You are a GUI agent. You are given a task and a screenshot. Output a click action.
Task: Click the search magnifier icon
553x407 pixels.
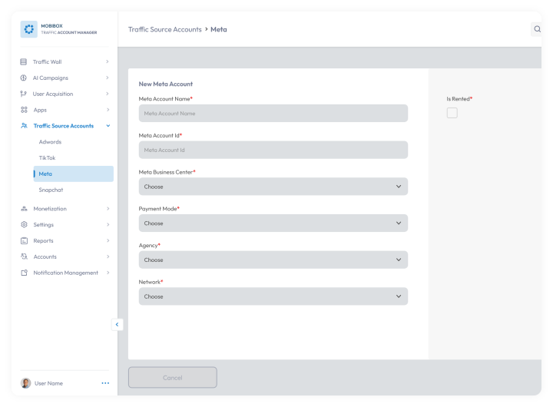pyautogui.click(x=537, y=29)
